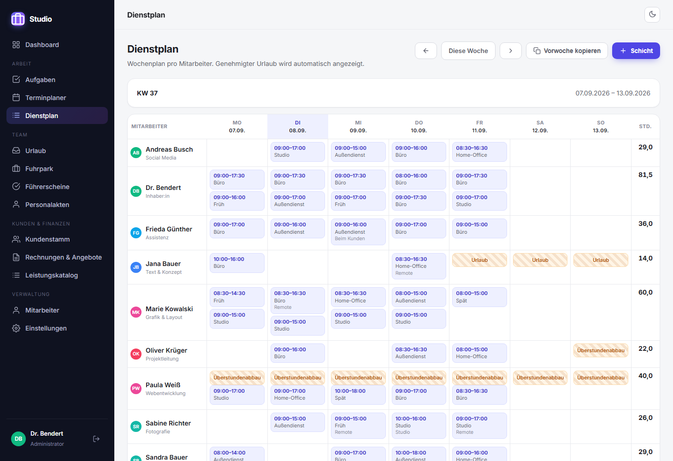
Task: Open Oliver Krüger's Sunday Überstundenabbau entry
Action: point(601,350)
